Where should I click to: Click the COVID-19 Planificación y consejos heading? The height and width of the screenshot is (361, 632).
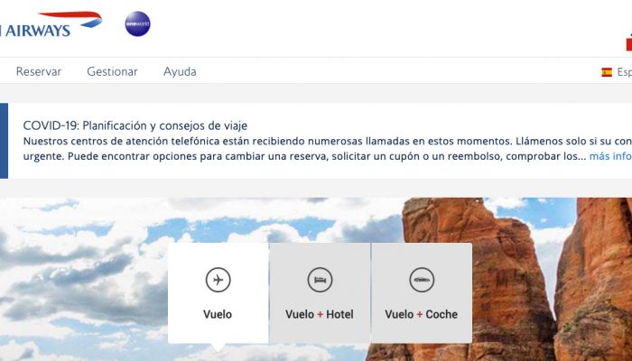(135, 125)
